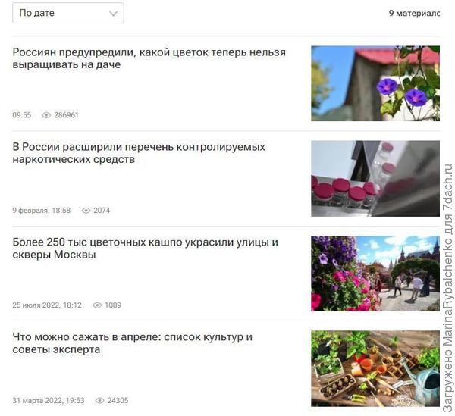The image size is (455, 416).
Task: Click the chevron arrow in sort box
Action: pyautogui.click(x=113, y=14)
